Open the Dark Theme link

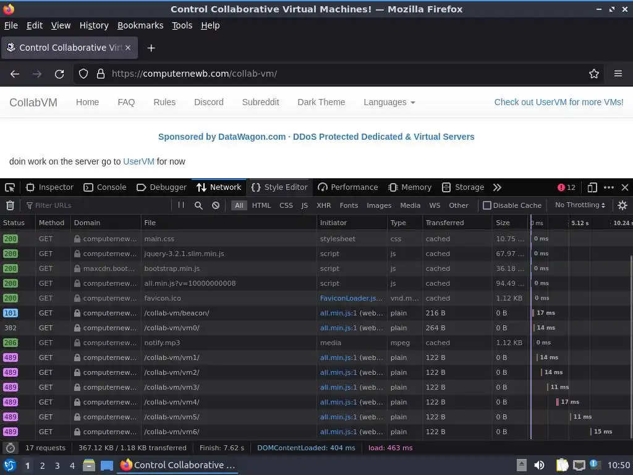click(x=321, y=102)
